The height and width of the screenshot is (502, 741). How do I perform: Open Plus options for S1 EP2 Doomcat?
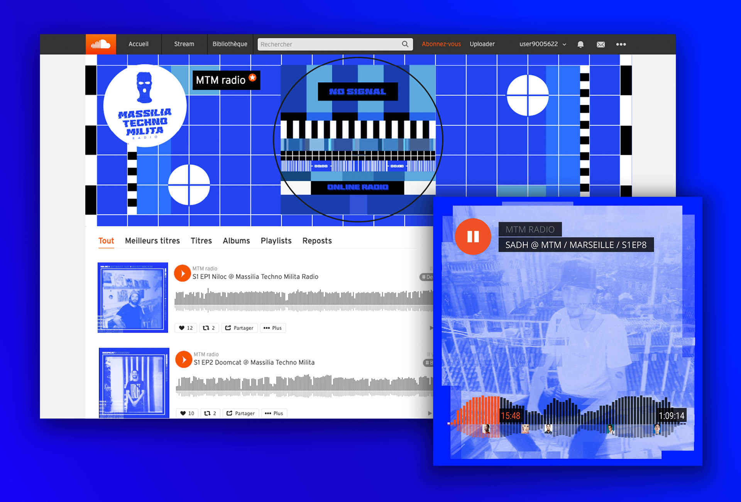pos(274,413)
